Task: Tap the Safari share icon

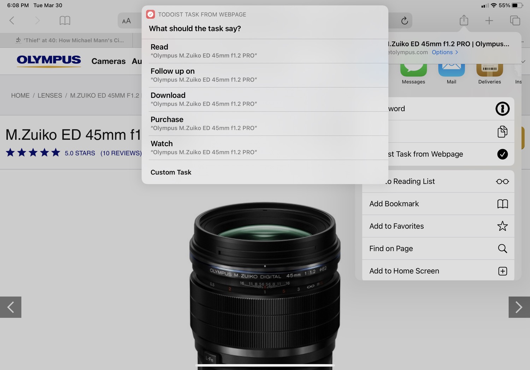Action: [x=464, y=20]
